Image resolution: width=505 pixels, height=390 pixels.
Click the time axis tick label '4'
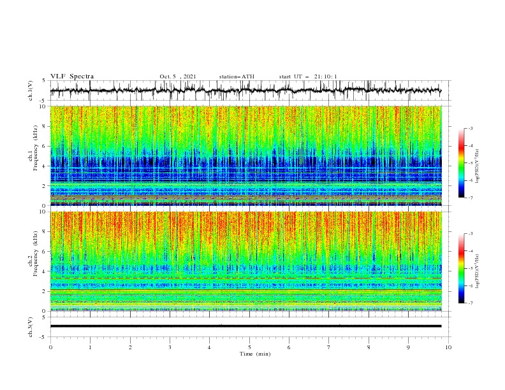click(209, 347)
